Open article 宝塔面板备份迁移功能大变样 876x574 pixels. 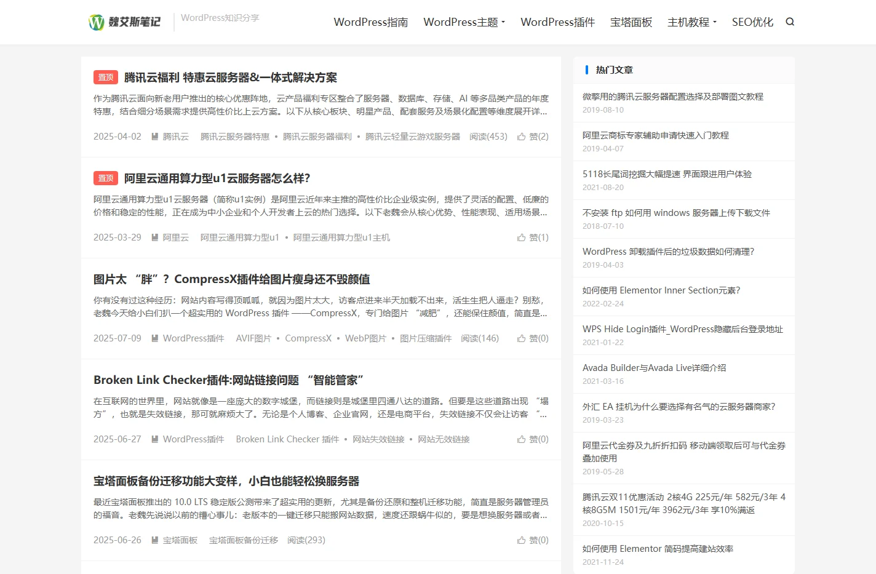pyautogui.click(x=226, y=481)
